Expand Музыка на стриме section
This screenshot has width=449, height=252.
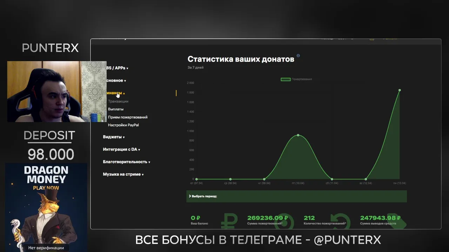(123, 174)
